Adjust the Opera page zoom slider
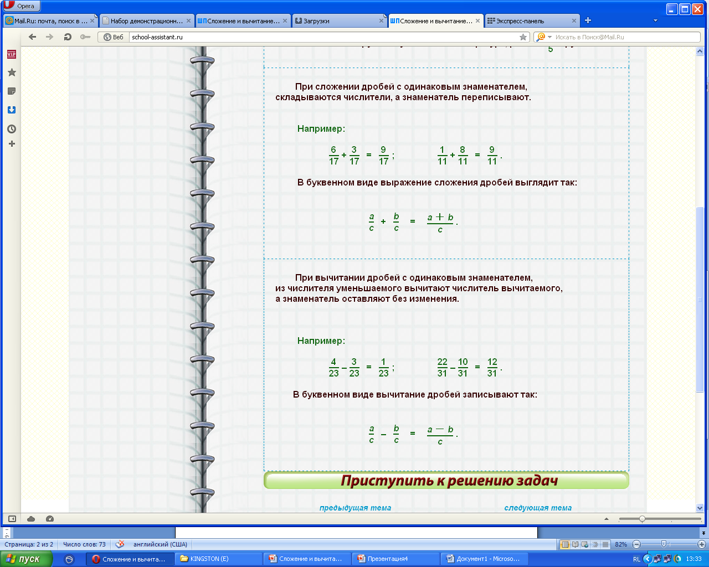709x567 pixels. pos(642,519)
